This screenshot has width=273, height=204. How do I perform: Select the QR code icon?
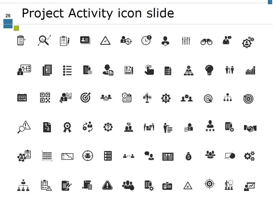click(x=45, y=98)
